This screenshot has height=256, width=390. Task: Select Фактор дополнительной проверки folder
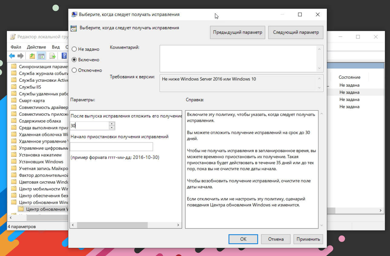(x=39, y=175)
